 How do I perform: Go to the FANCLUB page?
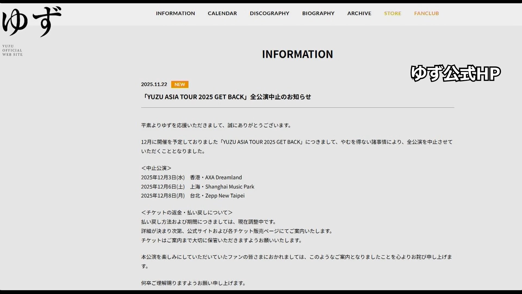click(x=426, y=13)
